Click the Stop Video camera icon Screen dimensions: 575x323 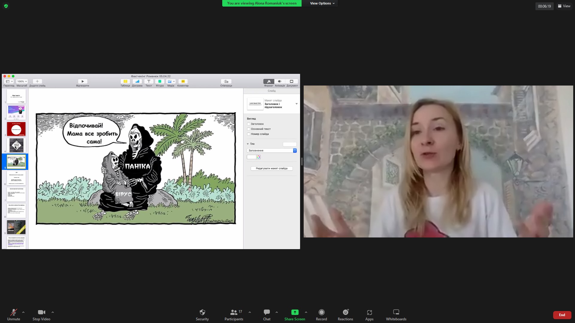41,312
